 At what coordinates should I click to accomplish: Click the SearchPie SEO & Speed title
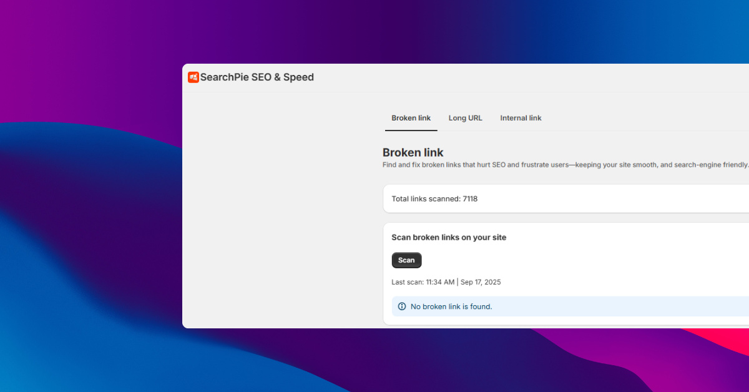[257, 77]
